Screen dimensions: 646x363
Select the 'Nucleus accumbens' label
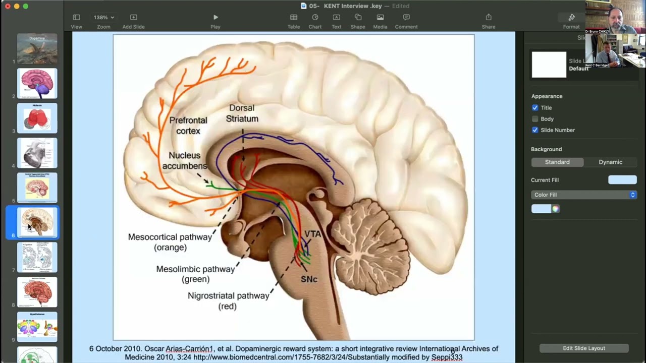(185, 161)
